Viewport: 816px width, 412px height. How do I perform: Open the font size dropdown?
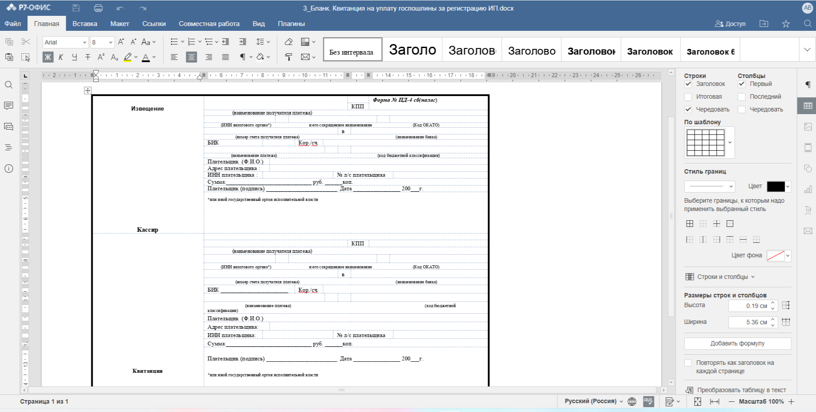110,42
